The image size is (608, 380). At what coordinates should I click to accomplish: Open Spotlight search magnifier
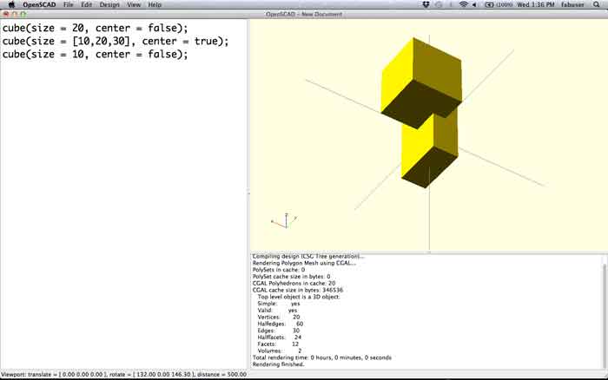[x=597, y=4]
